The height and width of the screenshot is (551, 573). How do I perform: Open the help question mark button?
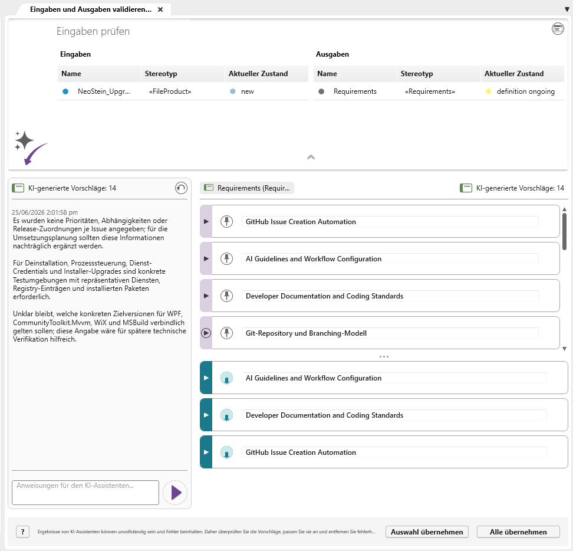[x=22, y=532]
